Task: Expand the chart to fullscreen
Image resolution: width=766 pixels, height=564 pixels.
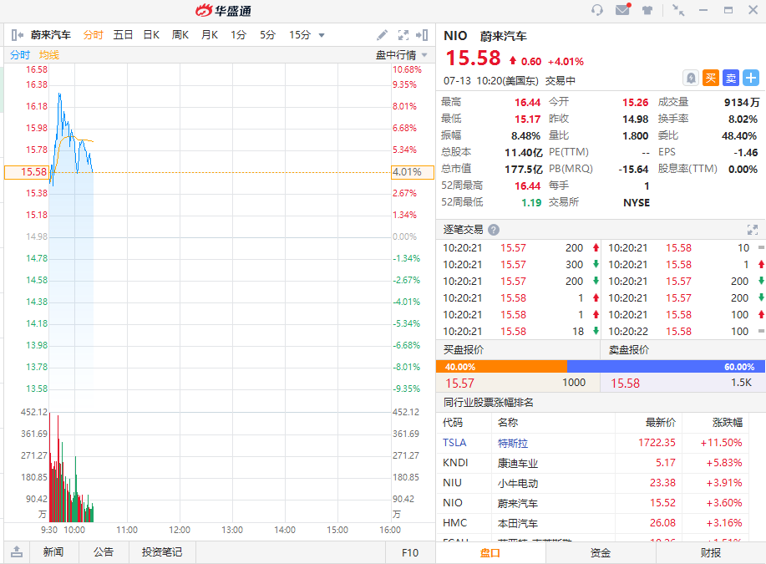Action: [403, 35]
